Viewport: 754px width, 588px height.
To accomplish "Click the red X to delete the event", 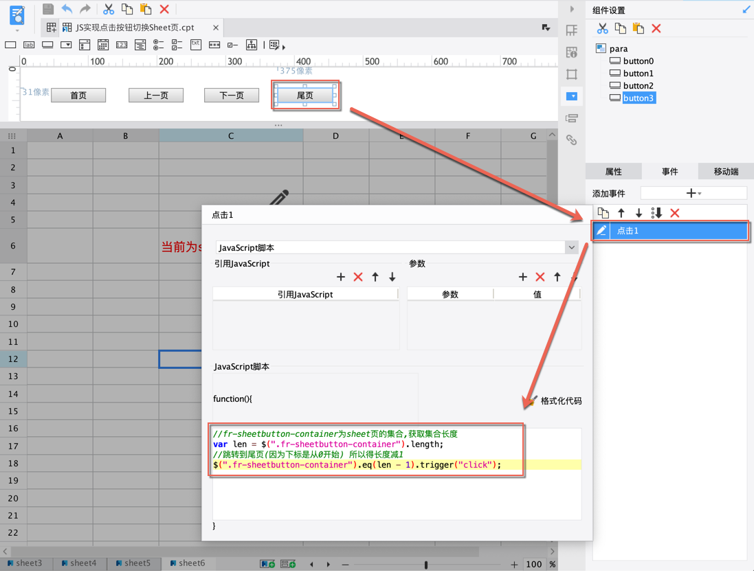I will click(x=674, y=213).
